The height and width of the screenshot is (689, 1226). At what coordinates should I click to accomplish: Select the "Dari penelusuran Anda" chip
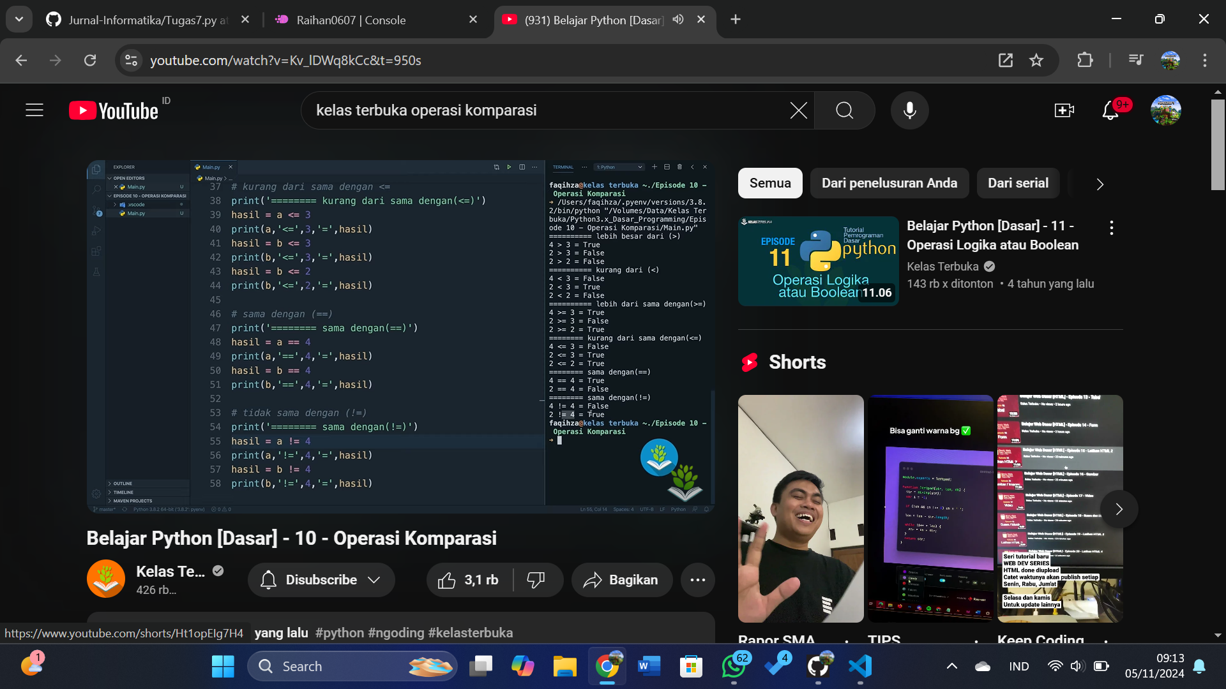[x=889, y=183]
